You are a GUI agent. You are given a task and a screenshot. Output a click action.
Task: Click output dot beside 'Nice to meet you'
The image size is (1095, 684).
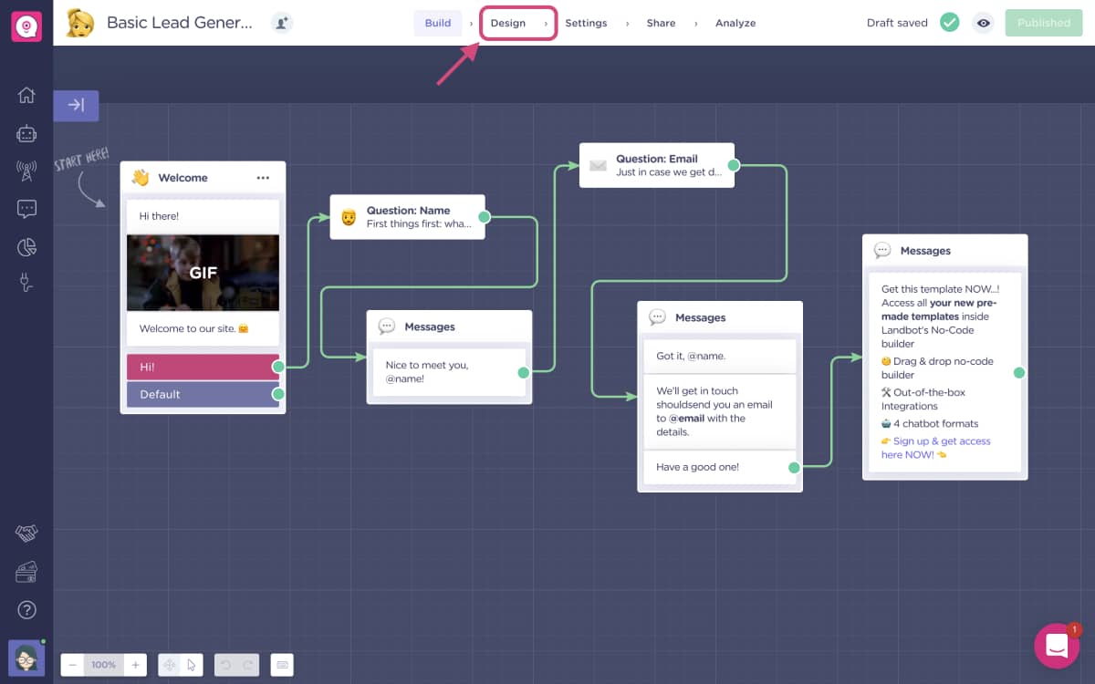pos(524,372)
